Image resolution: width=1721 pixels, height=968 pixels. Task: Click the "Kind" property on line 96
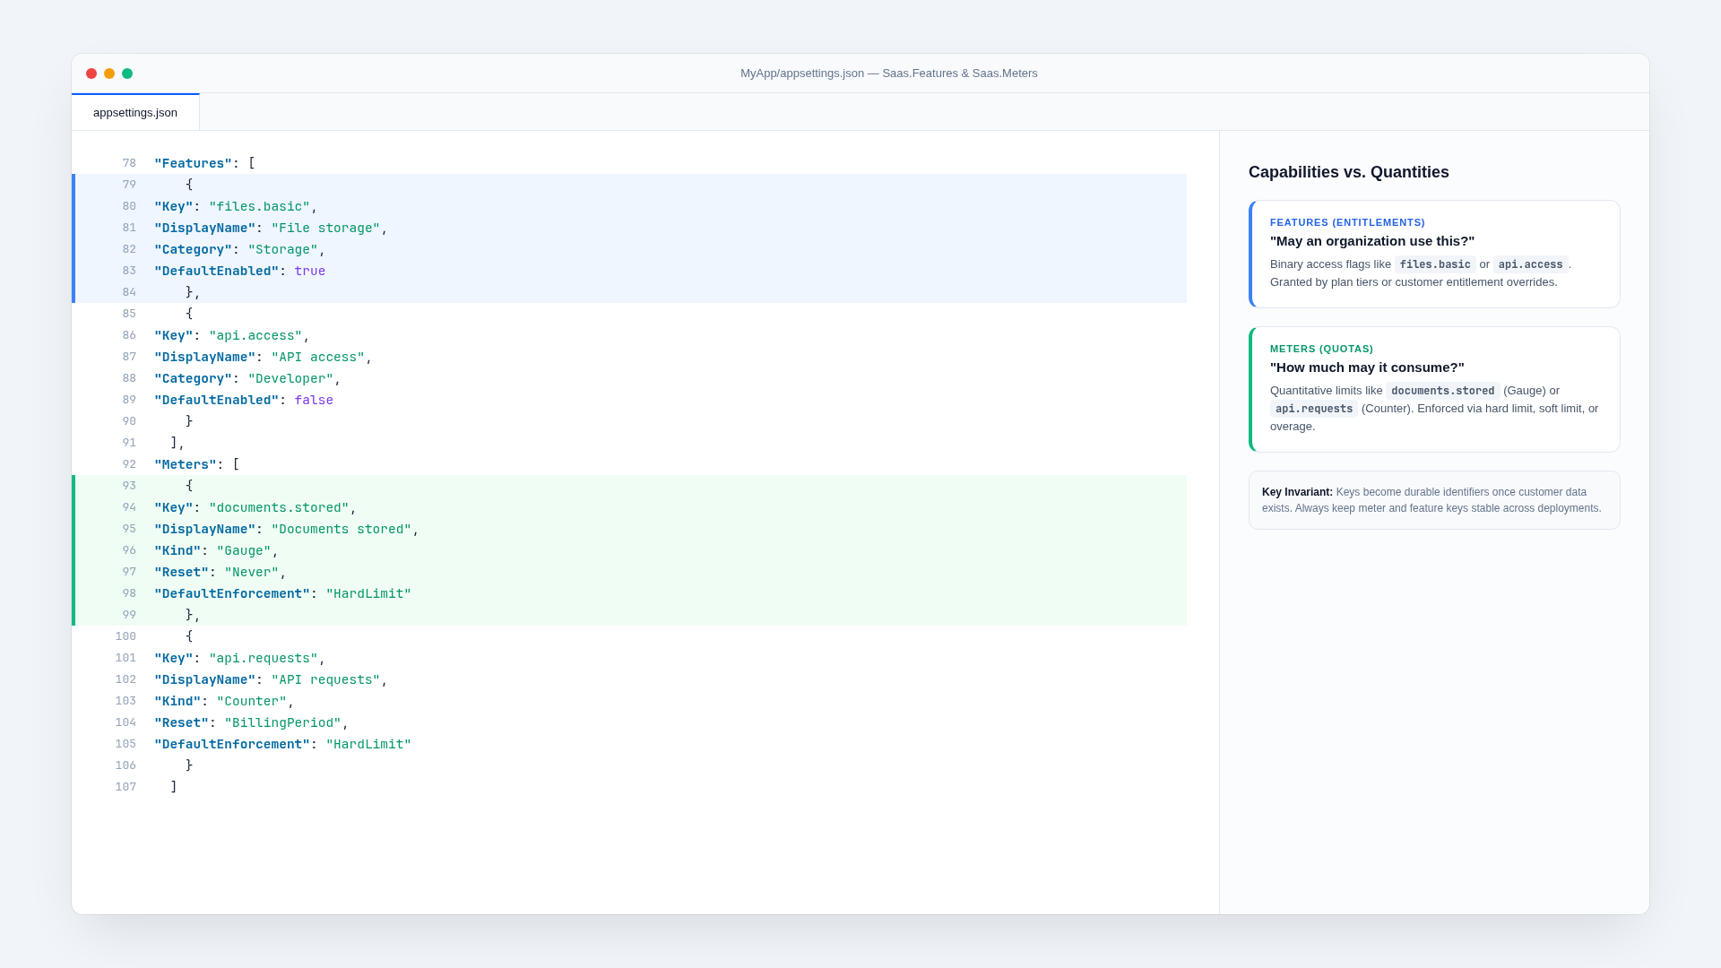[x=177, y=550]
